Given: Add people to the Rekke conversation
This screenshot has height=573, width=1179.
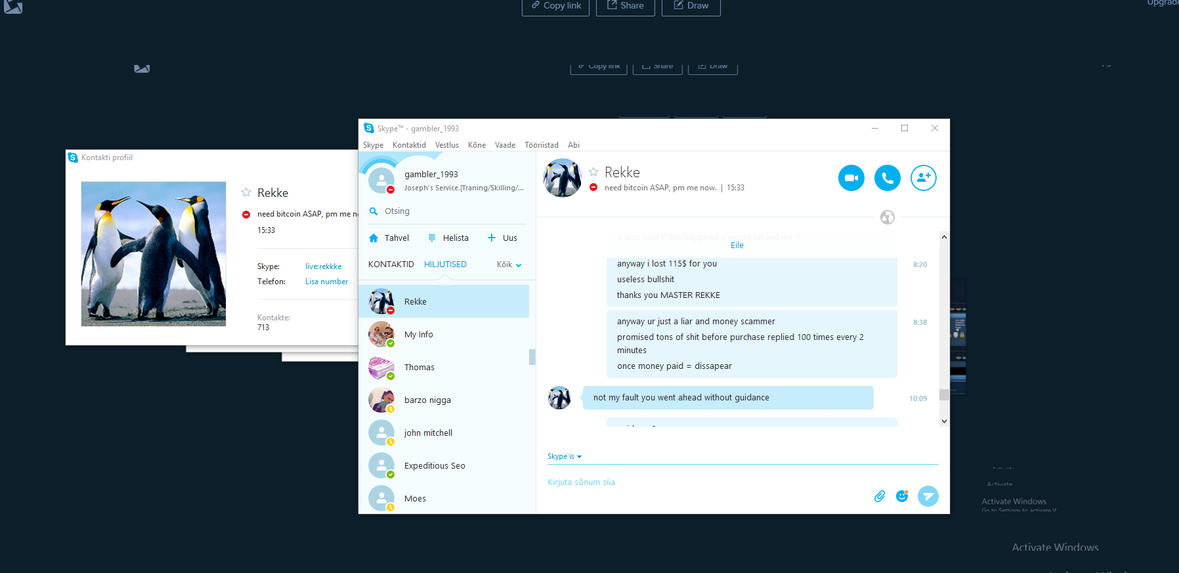Looking at the screenshot, I should [923, 178].
